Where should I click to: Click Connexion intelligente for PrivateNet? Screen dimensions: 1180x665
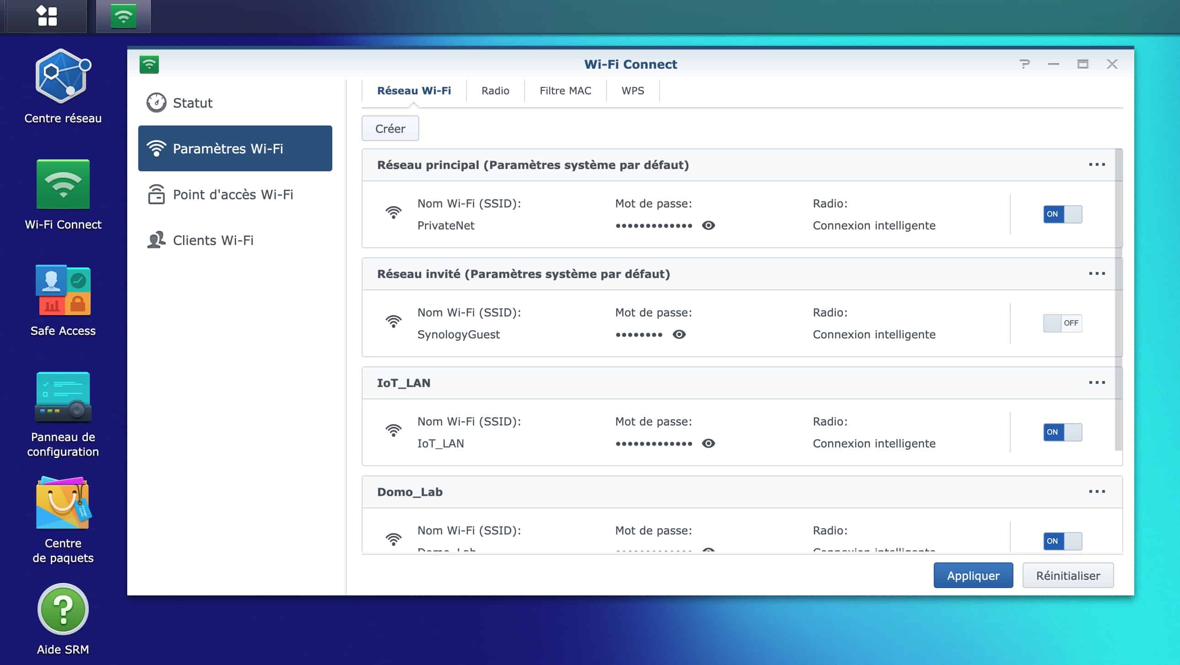tap(874, 225)
